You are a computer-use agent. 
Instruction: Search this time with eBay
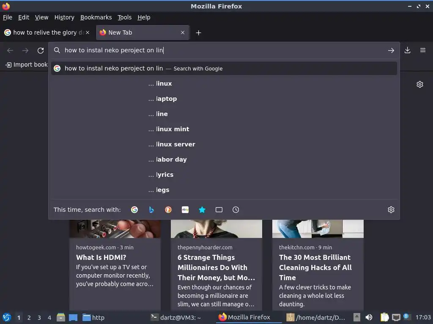185,210
